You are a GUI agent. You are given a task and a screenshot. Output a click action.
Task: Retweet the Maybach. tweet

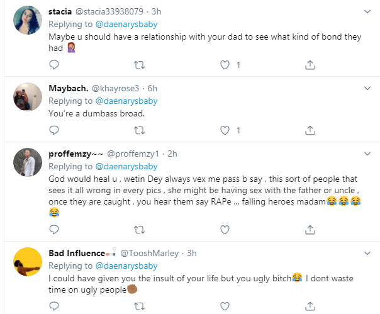coord(140,130)
